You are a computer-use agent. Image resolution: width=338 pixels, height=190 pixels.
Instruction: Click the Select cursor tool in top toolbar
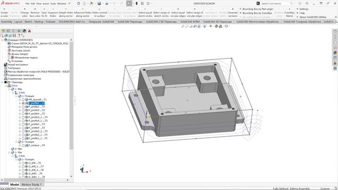click(x=129, y=4)
